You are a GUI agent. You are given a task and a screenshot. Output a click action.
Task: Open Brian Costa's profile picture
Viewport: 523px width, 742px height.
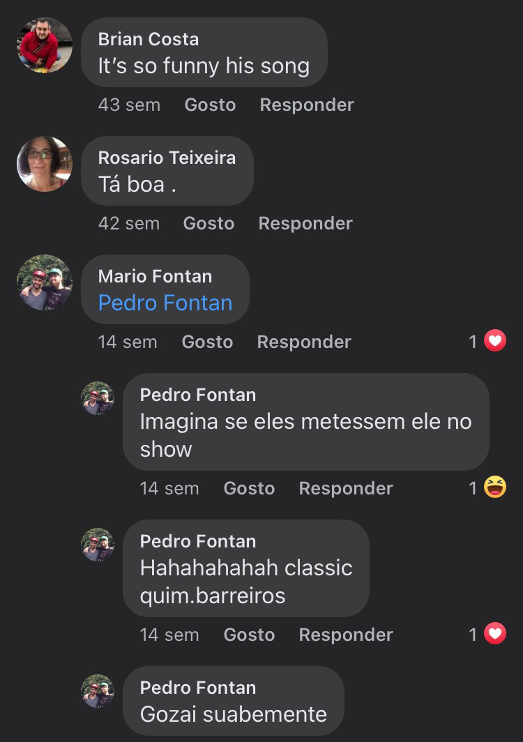(45, 45)
